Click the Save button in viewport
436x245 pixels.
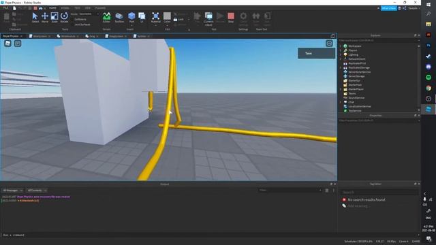316,53
